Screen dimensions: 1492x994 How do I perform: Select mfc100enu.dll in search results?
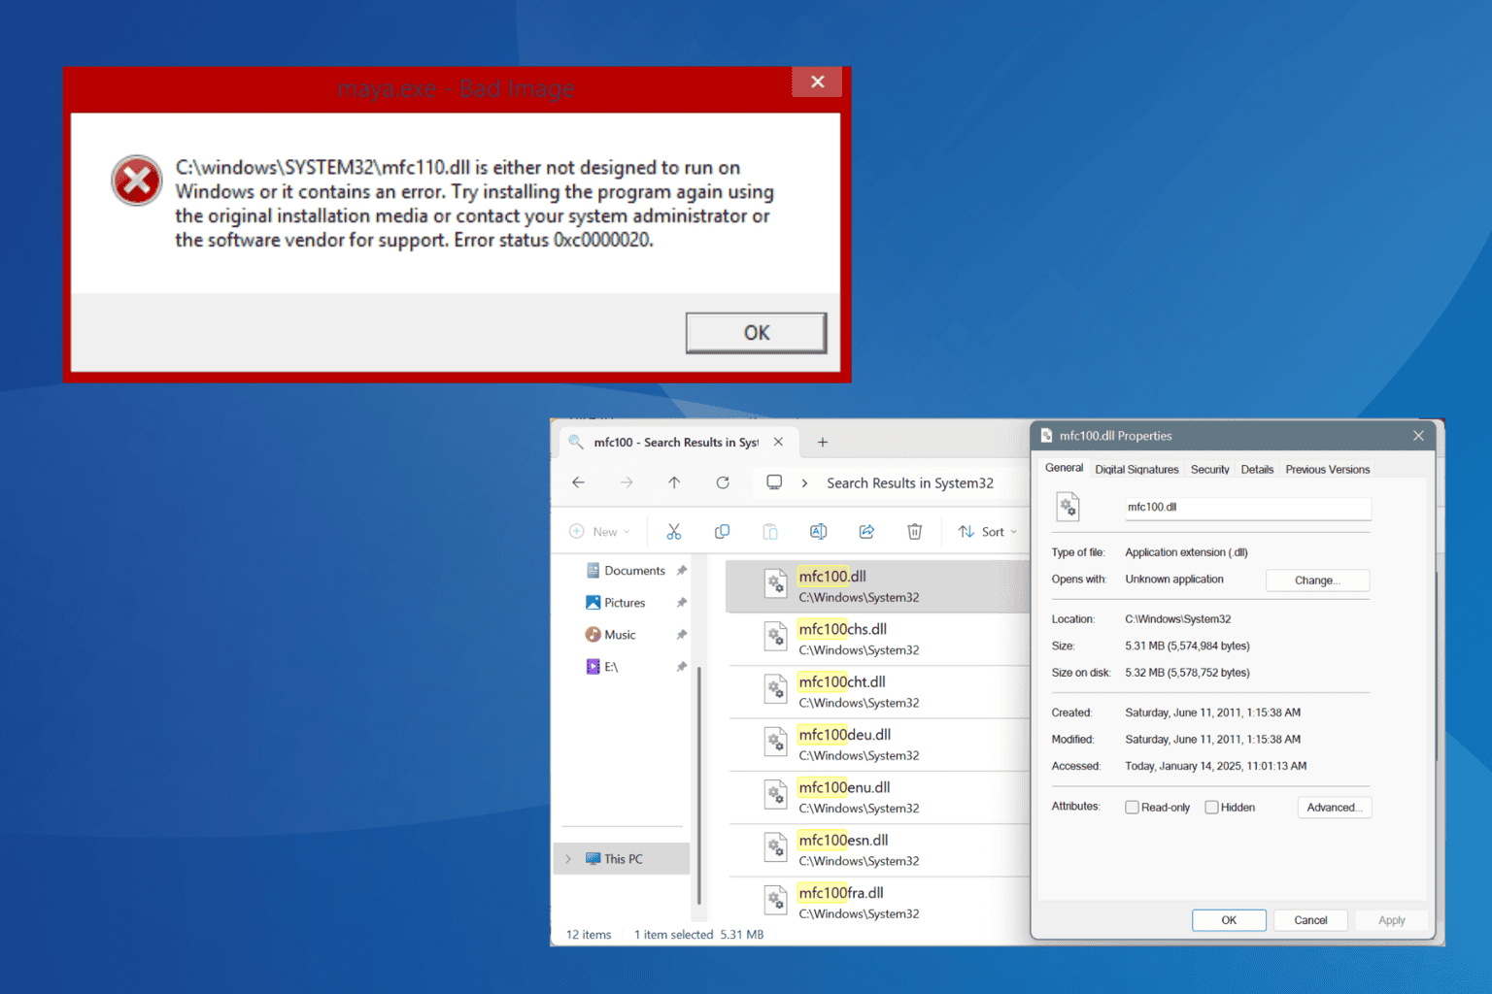click(x=877, y=797)
